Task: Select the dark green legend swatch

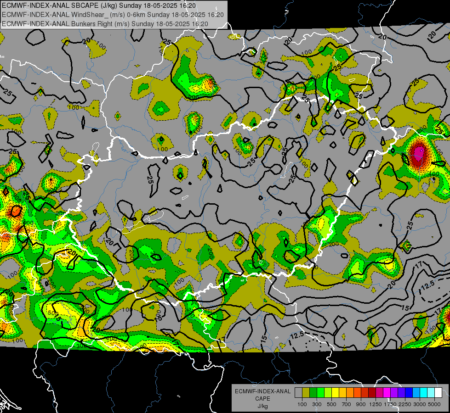Action: tap(313, 392)
